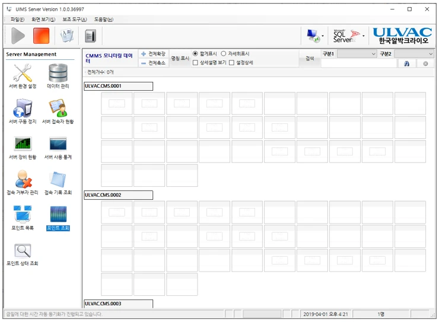The height and width of the screenshot is (322, 439).
Task: Click the 검색 search button
Action: [310, 58]
